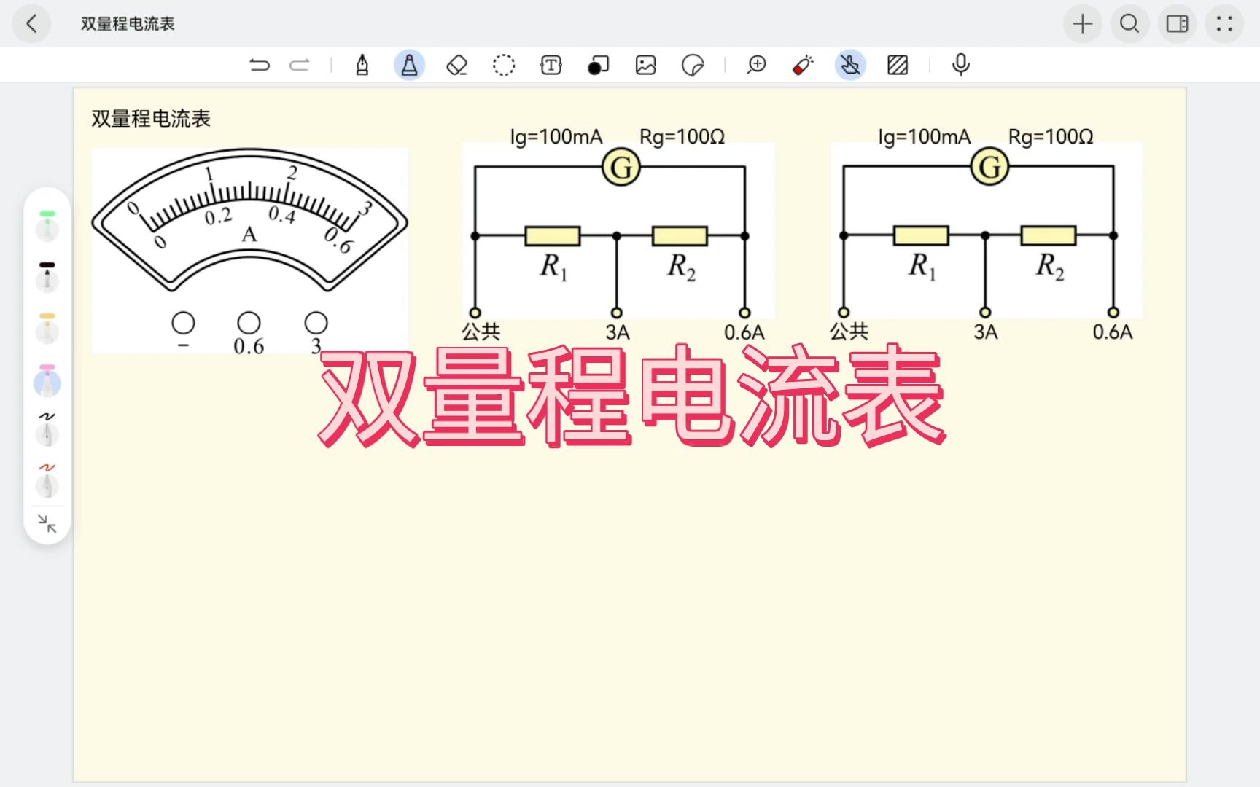Pick the black squiggle fountain pen preset
Image resolution: width=1260 pixels, height=787 pixels.
[x=47, y=430]
